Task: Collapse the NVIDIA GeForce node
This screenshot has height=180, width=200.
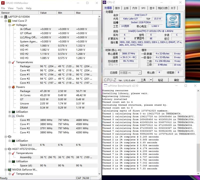Action: 6,170
